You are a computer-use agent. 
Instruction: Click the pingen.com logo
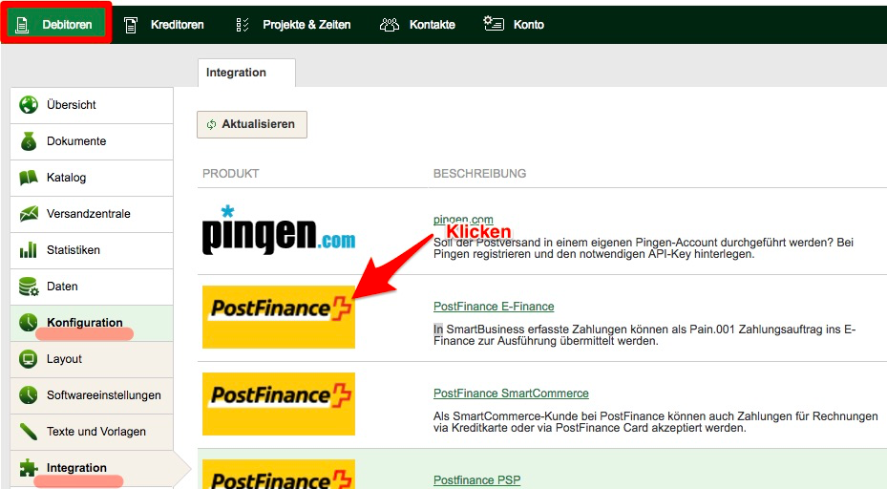coord(279,231)
